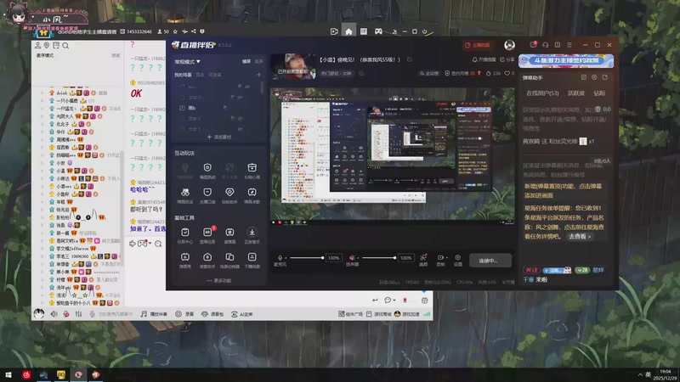
Task: Click the 斗鱼潜力主播签约政策 banner
Action: (x=565, y=60)
